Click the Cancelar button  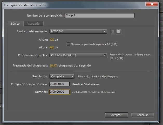[x=142, y=115]
